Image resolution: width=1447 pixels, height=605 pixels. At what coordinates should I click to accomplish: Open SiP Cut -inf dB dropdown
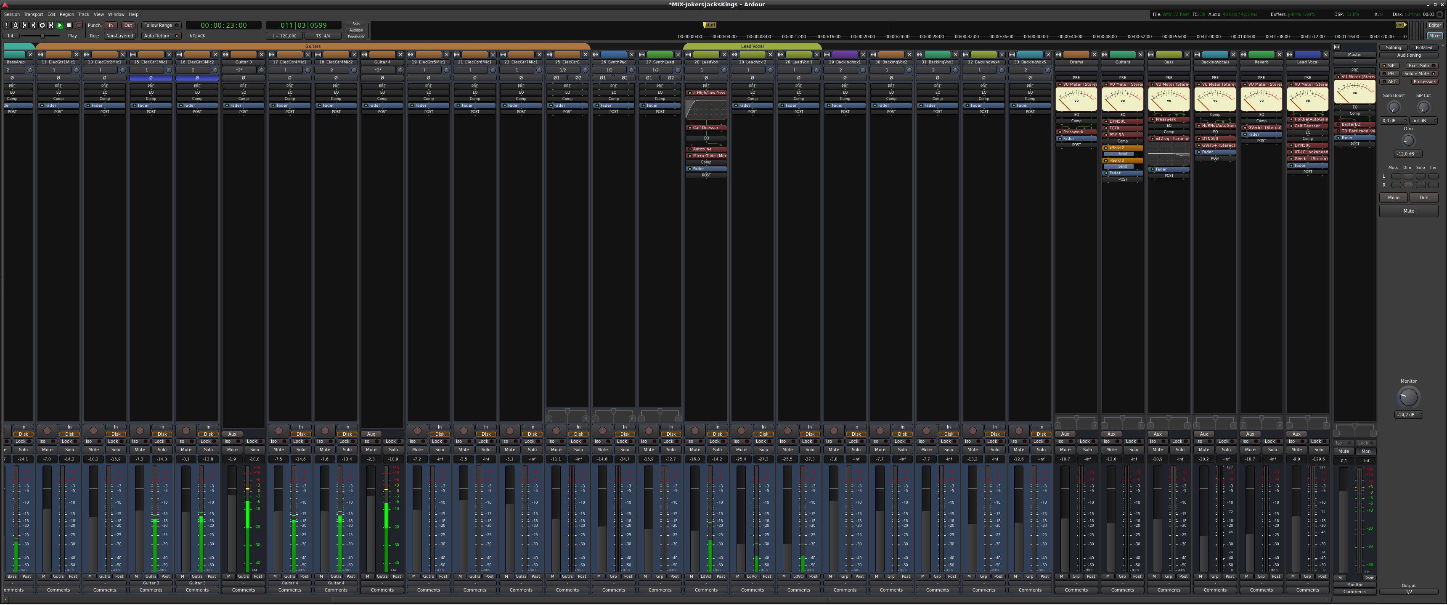click(x=1423, y=121)
